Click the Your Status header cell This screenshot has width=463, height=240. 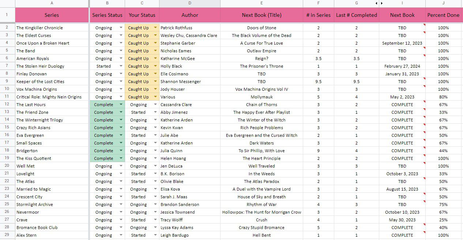(x=142, y=15)
